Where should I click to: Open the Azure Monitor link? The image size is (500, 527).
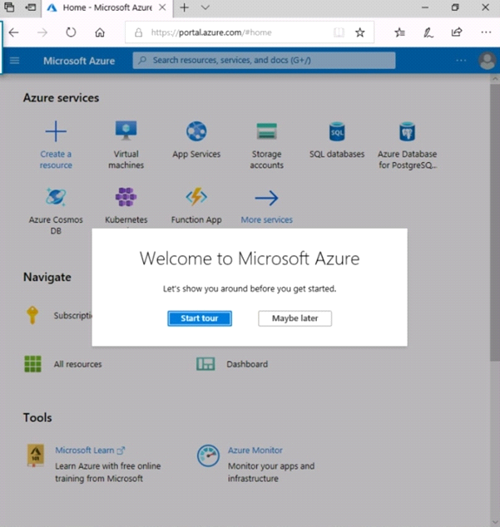pyautogui.click(x=255, y=450)
